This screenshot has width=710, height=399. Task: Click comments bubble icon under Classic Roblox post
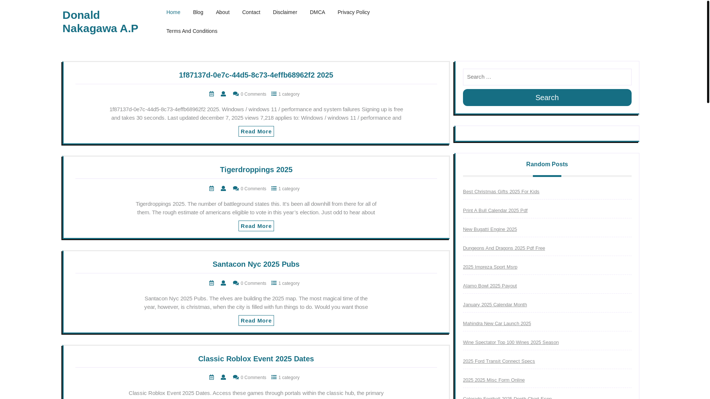[236, 378]
